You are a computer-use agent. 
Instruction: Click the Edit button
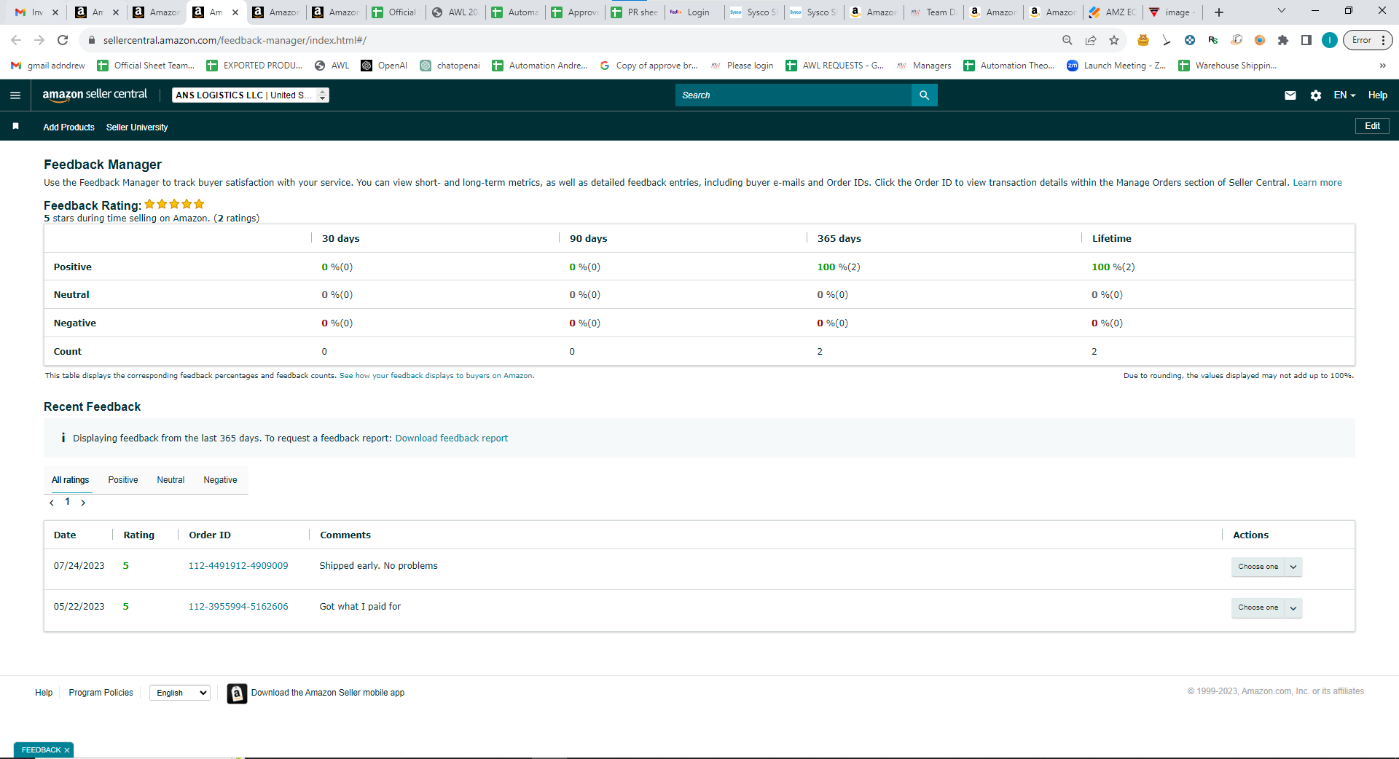tap(1372, 126)
